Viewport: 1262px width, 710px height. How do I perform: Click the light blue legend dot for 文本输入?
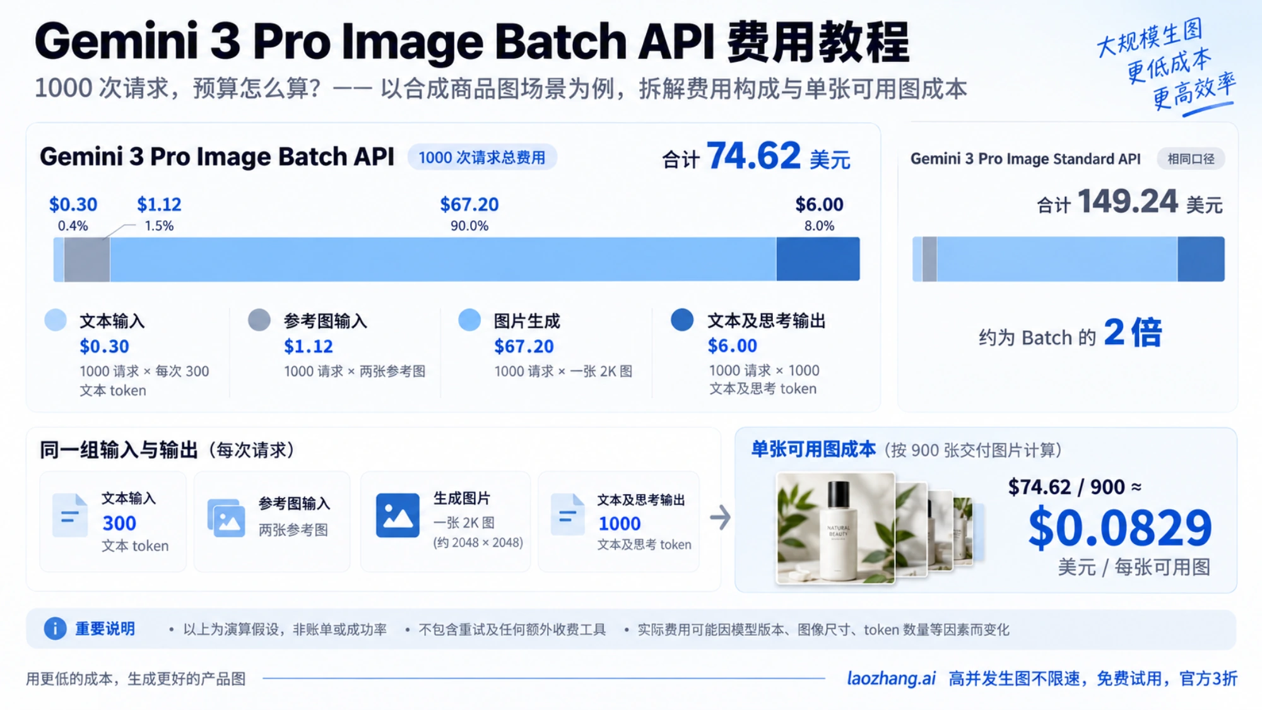[x=56, y=320]
